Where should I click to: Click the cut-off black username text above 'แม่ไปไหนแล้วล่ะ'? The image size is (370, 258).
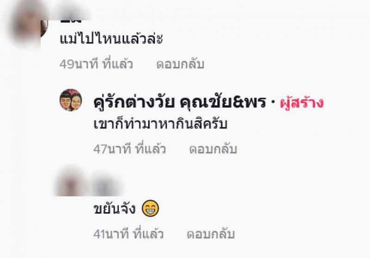(71, 21)
